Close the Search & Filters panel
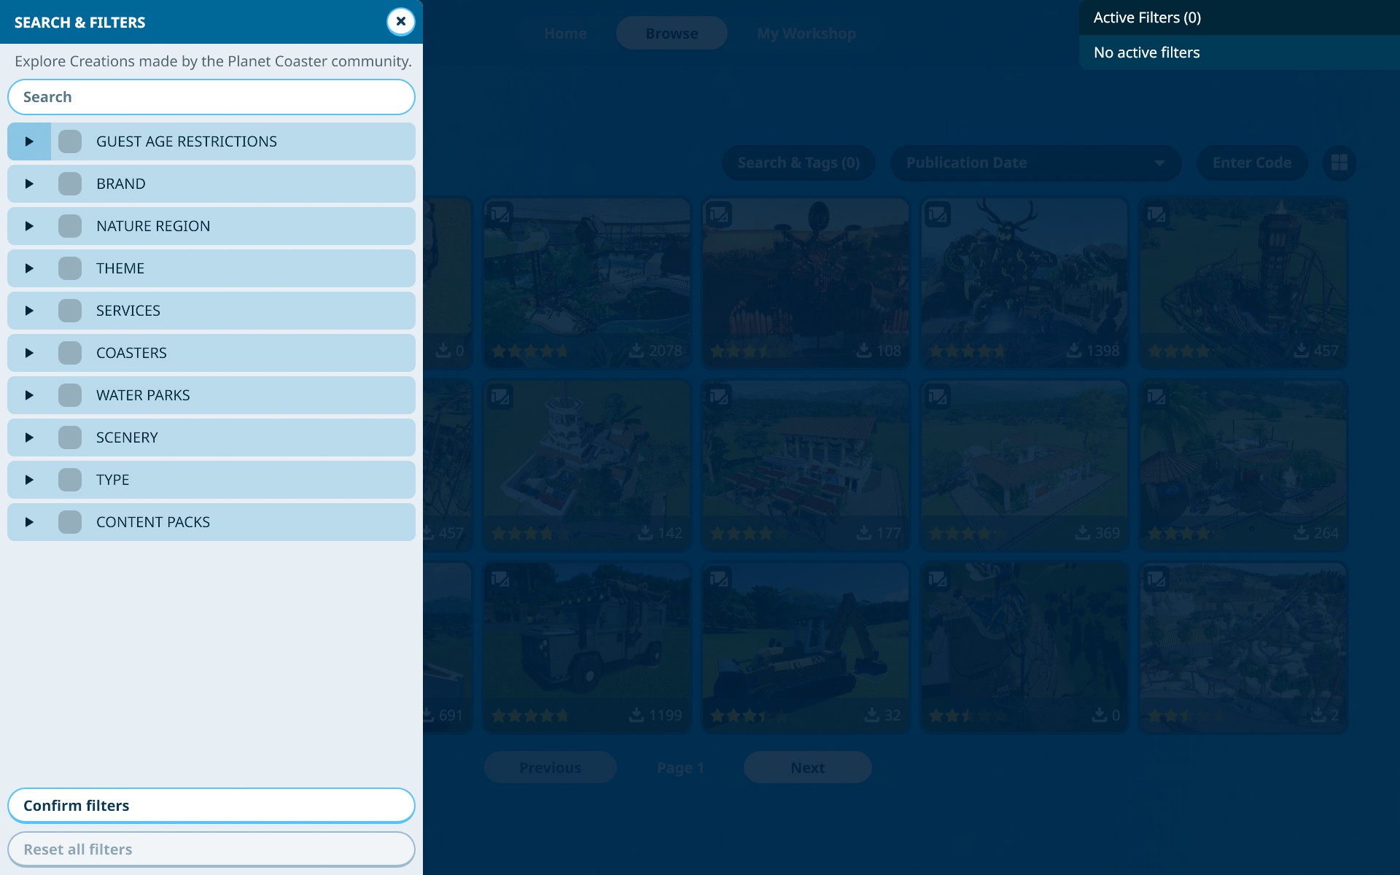The image size is (1400, 875). (x=400, y=22)
